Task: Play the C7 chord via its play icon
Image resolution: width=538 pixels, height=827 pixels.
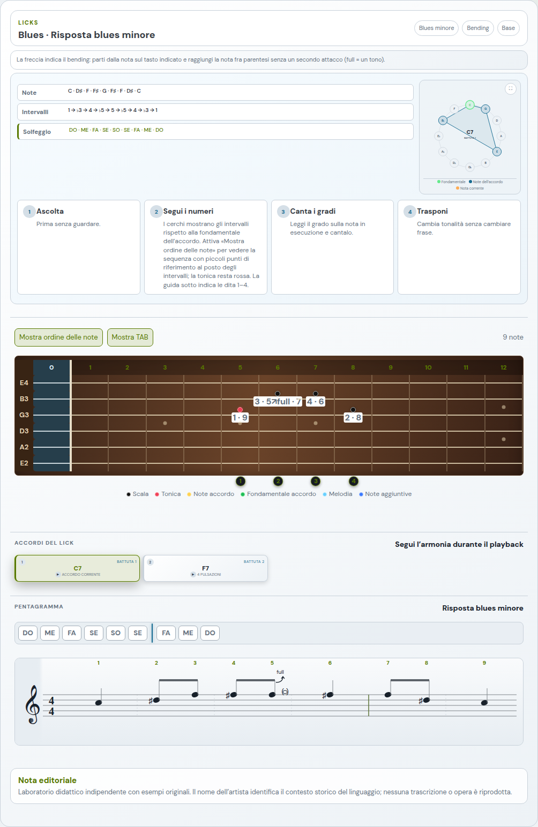Action: 58,574
